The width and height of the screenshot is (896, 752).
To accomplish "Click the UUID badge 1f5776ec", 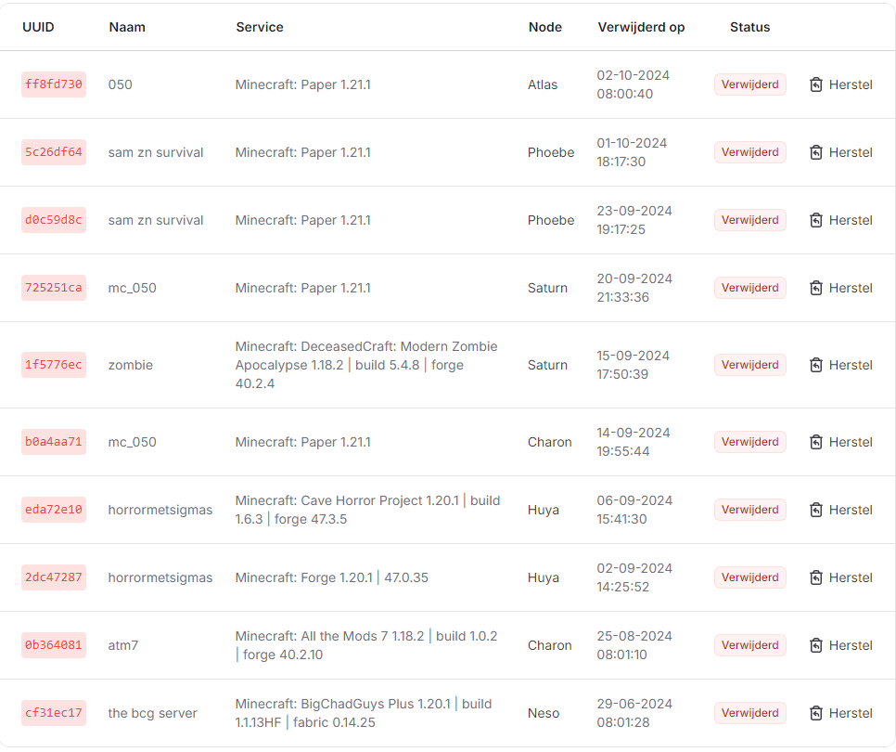I will pyautogui.click(x=54, y=365).
